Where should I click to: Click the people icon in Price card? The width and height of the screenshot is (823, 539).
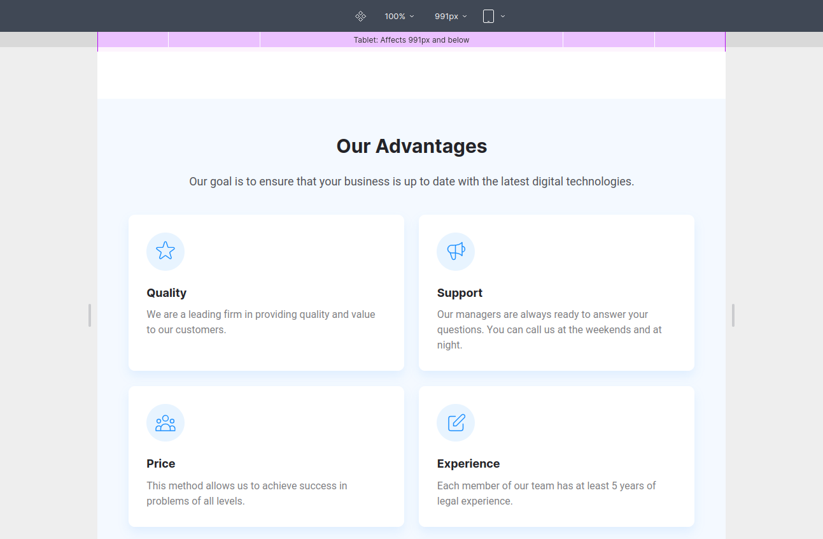point(165,422)
